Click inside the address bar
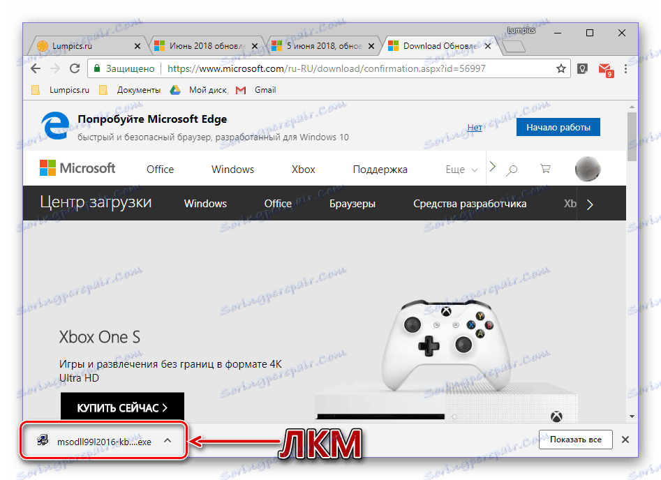The image size is (661, 480). coord(314,68)
